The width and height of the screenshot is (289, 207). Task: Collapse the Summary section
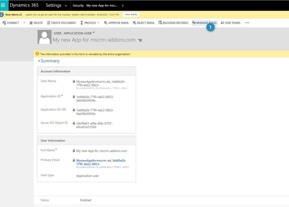tap(39, 61)
